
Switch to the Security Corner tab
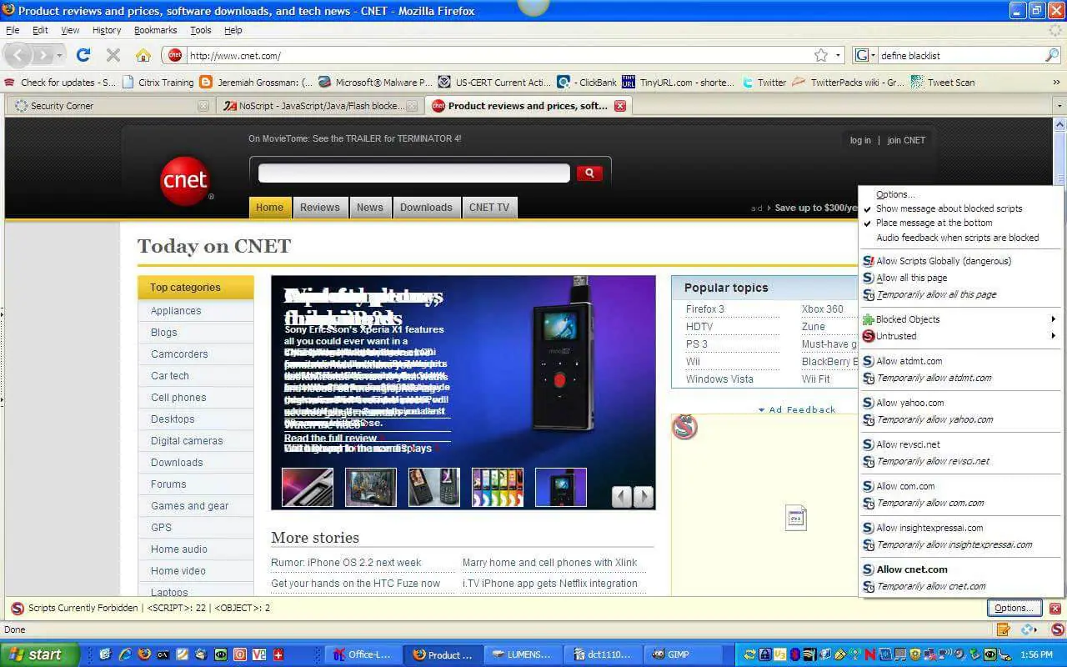click(x=109, y=106)
